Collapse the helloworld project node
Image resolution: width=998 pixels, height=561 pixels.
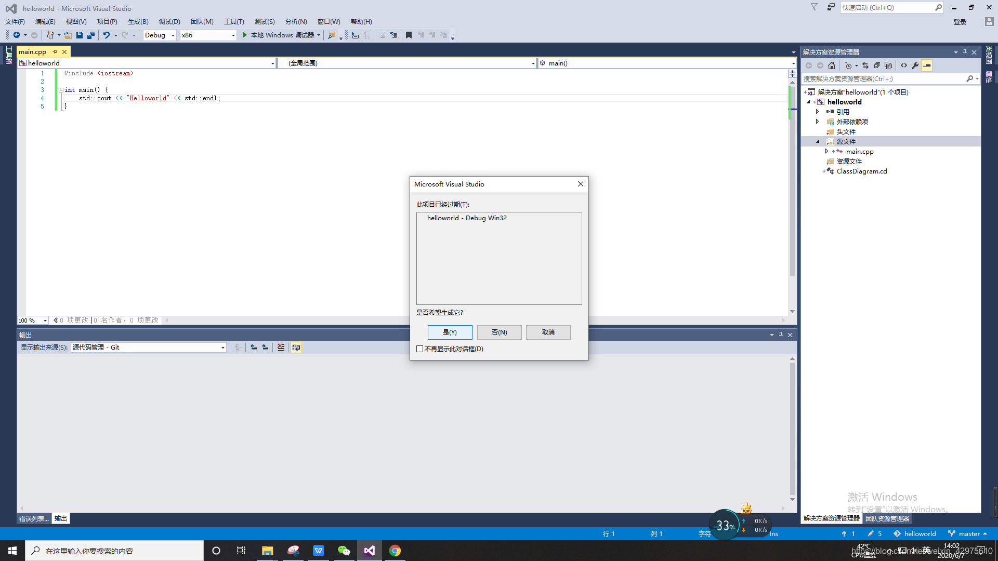(x=809, y=102)
